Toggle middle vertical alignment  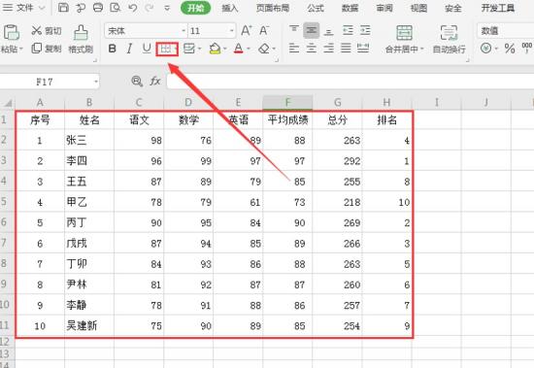pyautogui.click(x=312, y=30)
